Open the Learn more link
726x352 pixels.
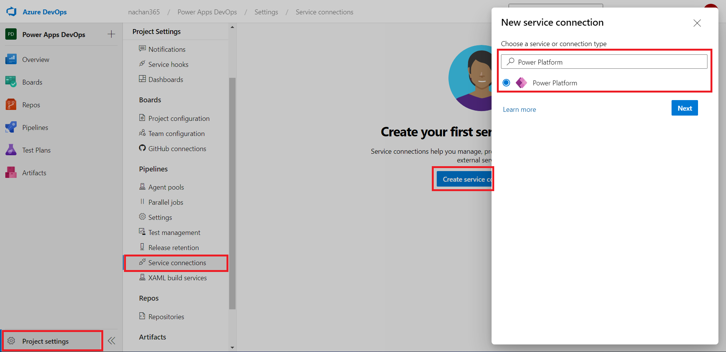[x=519, y=110]
